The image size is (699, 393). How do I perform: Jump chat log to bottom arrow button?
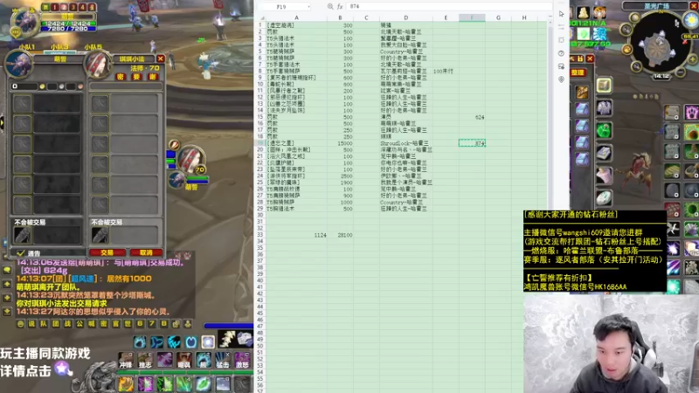[x=7, y=312]
